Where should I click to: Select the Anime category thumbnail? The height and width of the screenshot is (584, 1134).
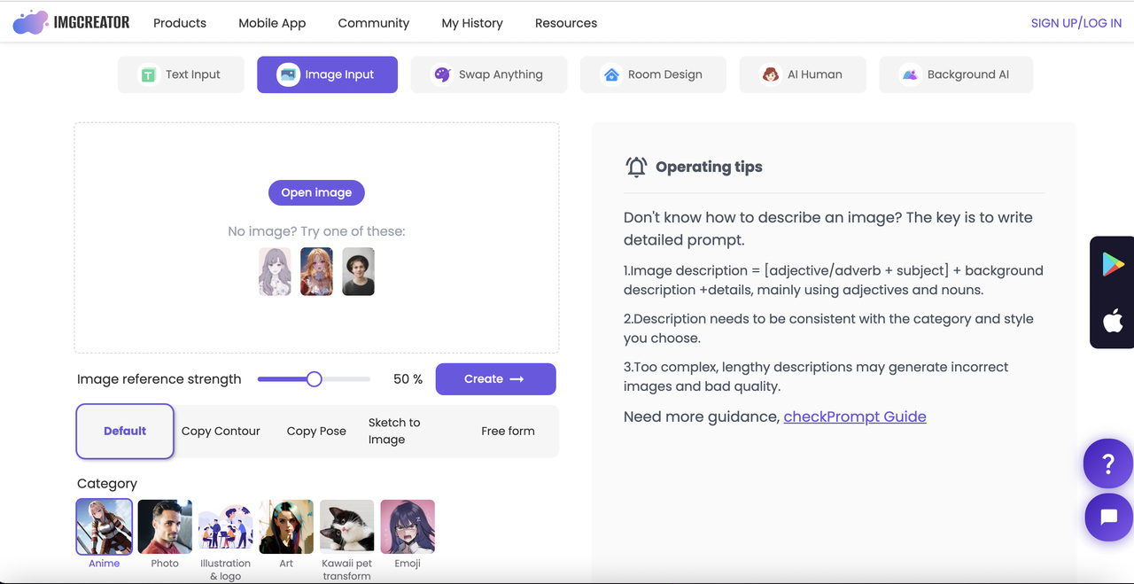(105, 526)
